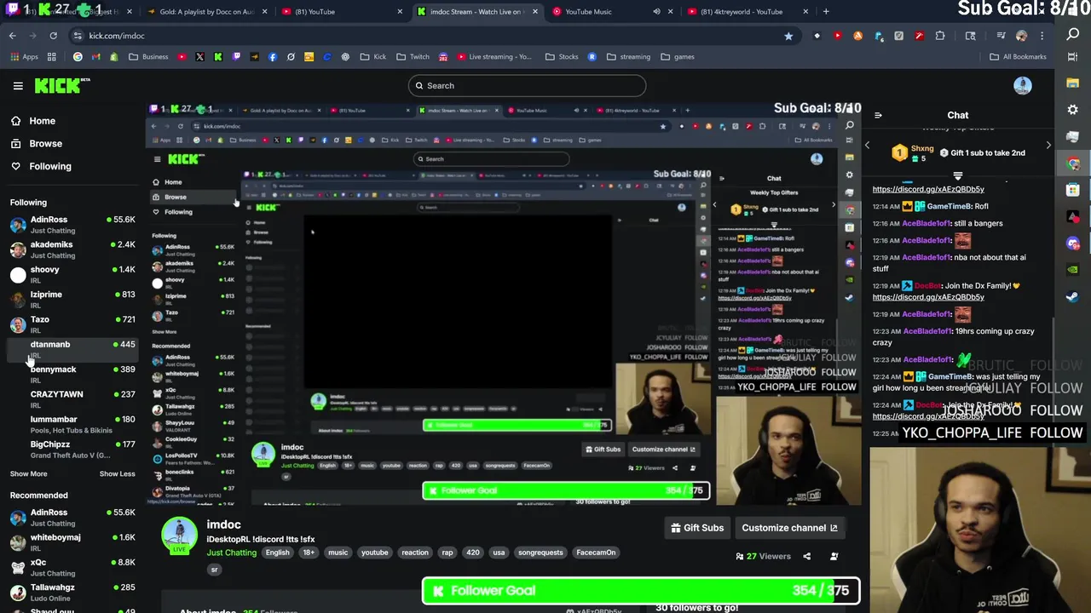Screen dimensions: 1091x613
Task: Go to next leaderboard slide in chat
Action: pos(1048,145)
